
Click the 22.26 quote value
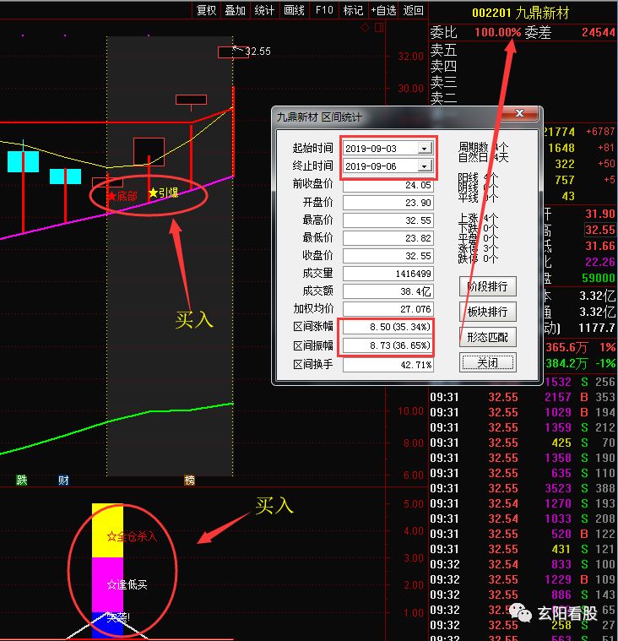point(600,262)
